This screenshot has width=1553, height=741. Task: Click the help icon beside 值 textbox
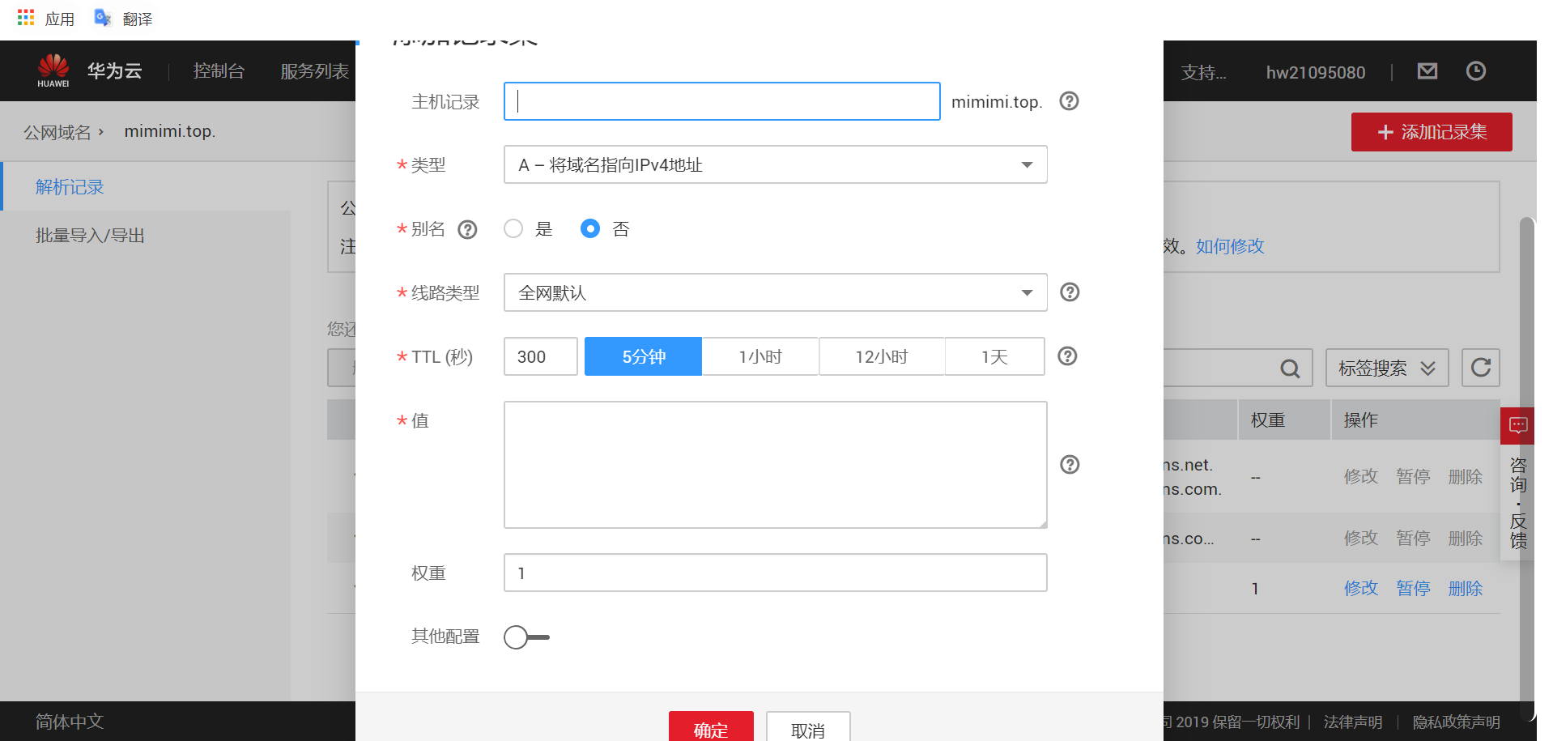pos(1070,465)
